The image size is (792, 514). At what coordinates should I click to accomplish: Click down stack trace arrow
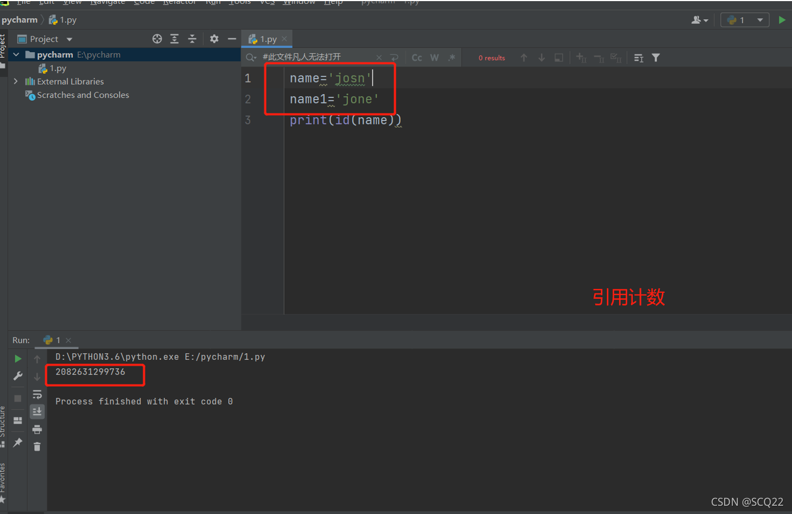37,376
